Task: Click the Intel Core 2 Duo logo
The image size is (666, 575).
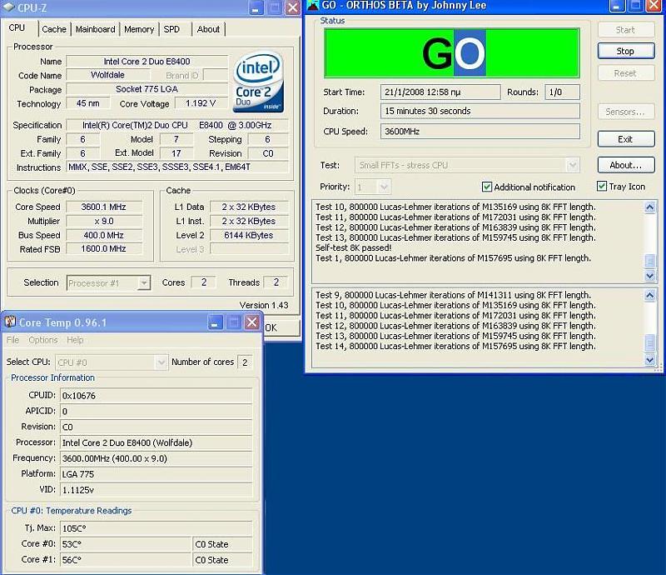Action: pyautogui.click(x=258, y=82)
